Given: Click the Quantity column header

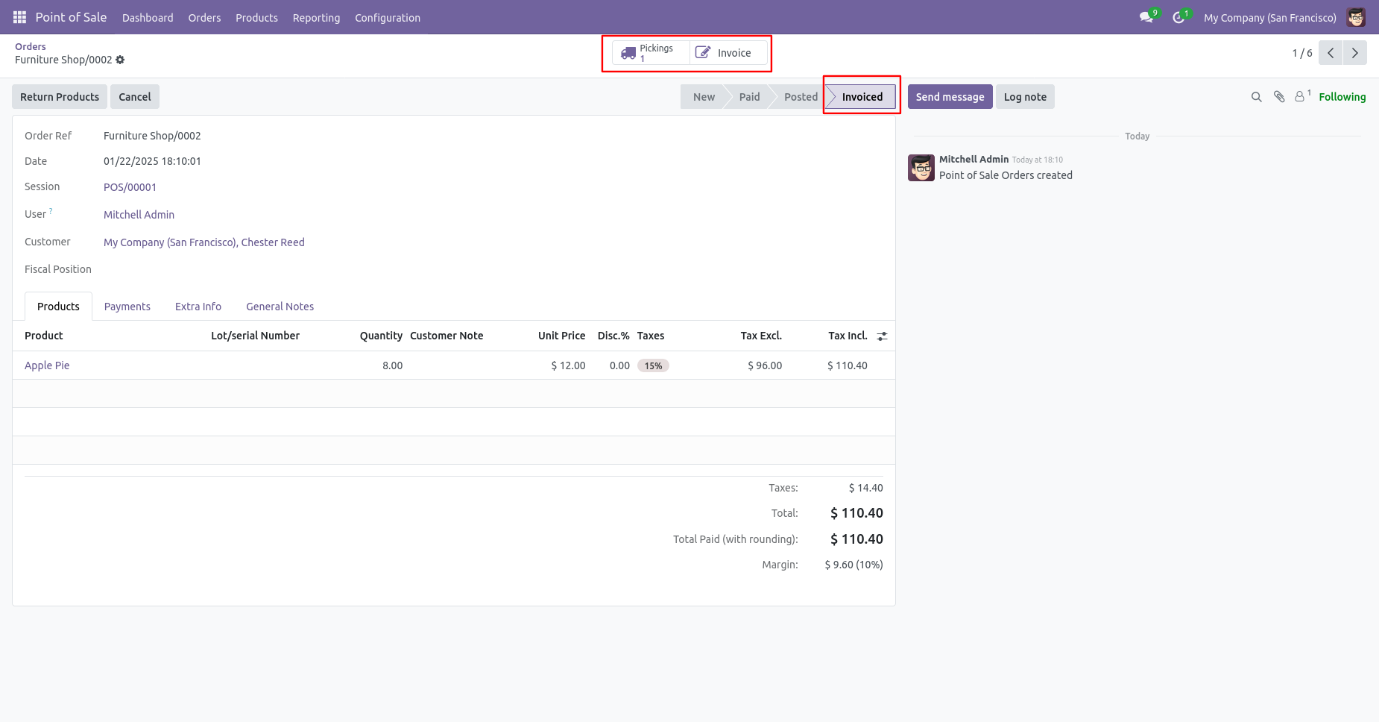Looking at the screenshot, I should [381, 336].
